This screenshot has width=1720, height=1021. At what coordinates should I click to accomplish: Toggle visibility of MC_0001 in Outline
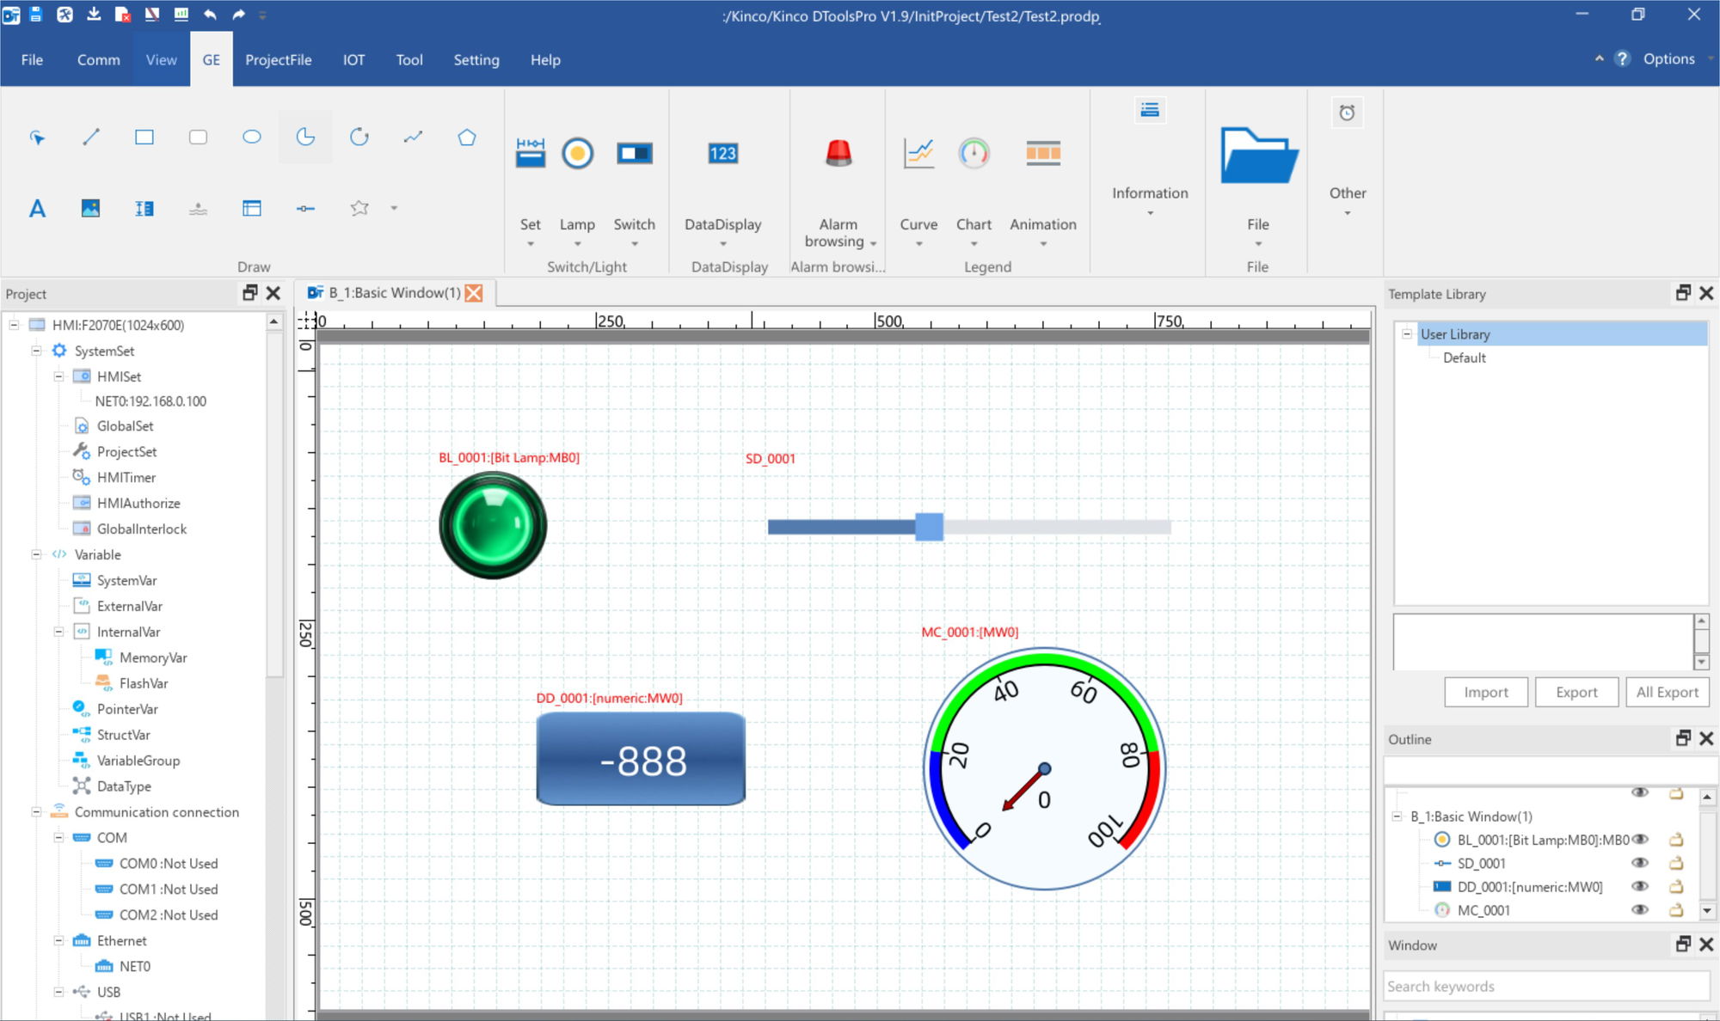pyautogui.click(x=1641, y=909)
